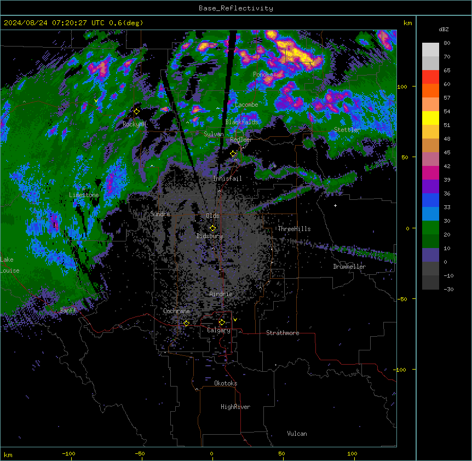Click the Airdrie city label
The image size is (472, 461).
(x=221, y=294)
